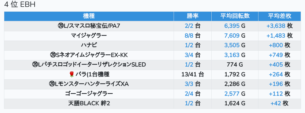Select the マイジャグラー machine name
This screenshot has height=113, width=305.
click(89, 36)
